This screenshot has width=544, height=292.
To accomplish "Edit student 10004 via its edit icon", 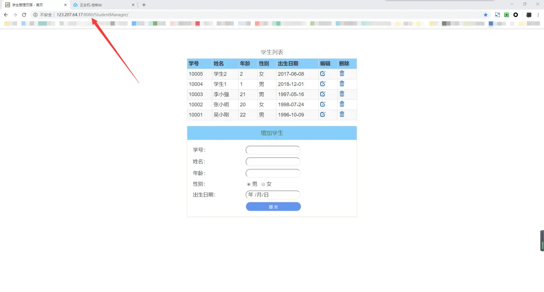I will coord(323,84).
